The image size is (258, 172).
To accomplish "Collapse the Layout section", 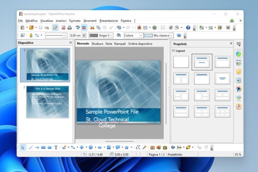I will (173, 51).
